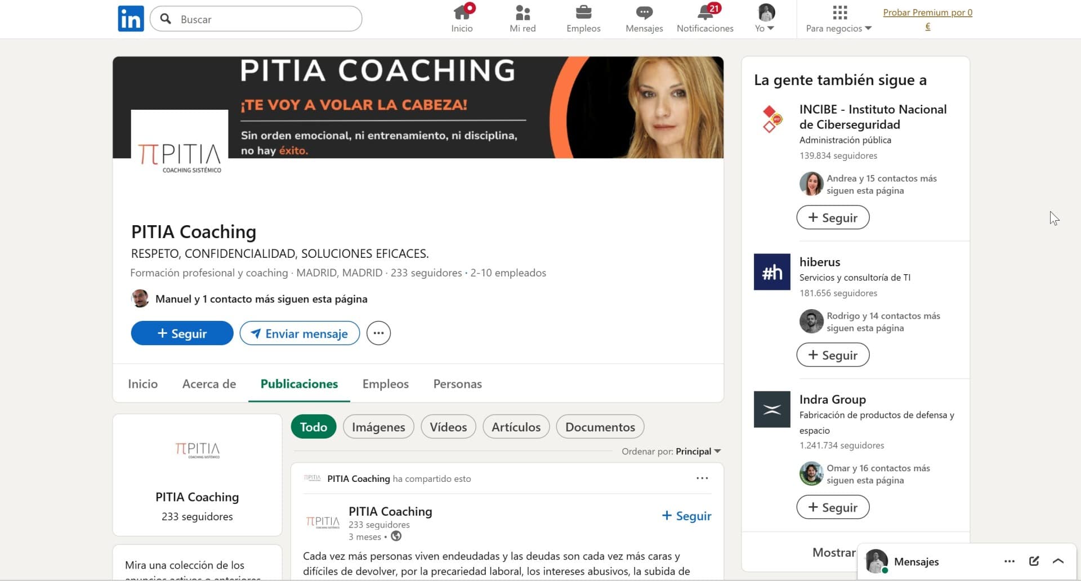Open 'Manuel y 1 contacto más' followers link
The height and width of the screenshot is (581, 1081).
click(x=261, y=299)
